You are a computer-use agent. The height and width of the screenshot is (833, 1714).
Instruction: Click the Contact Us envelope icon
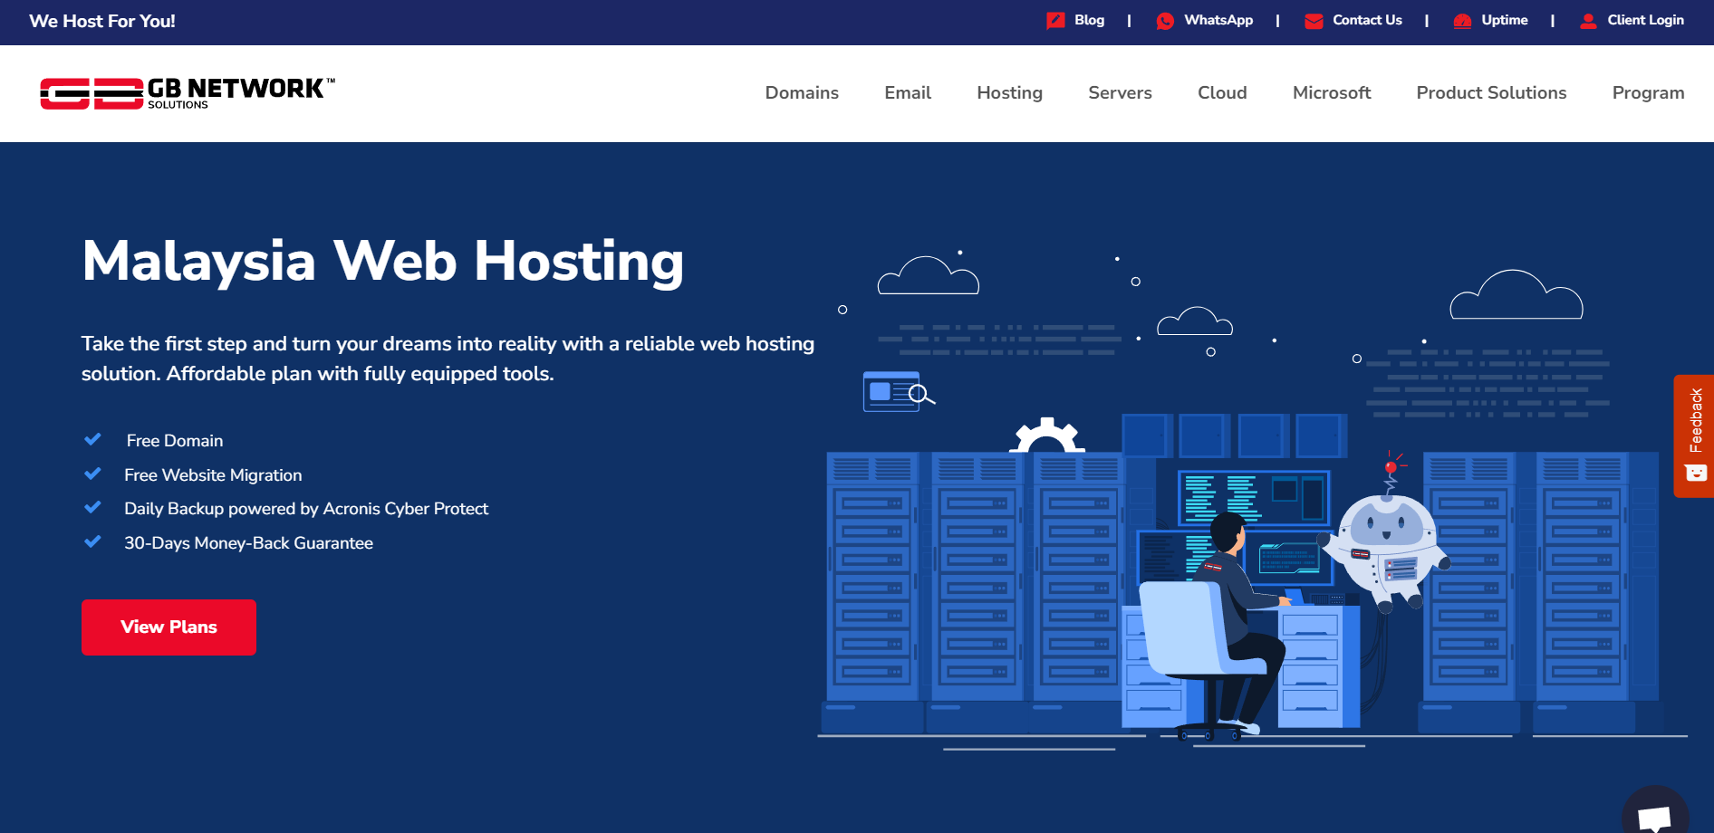pyautogui.click(x=1314, y=21)
